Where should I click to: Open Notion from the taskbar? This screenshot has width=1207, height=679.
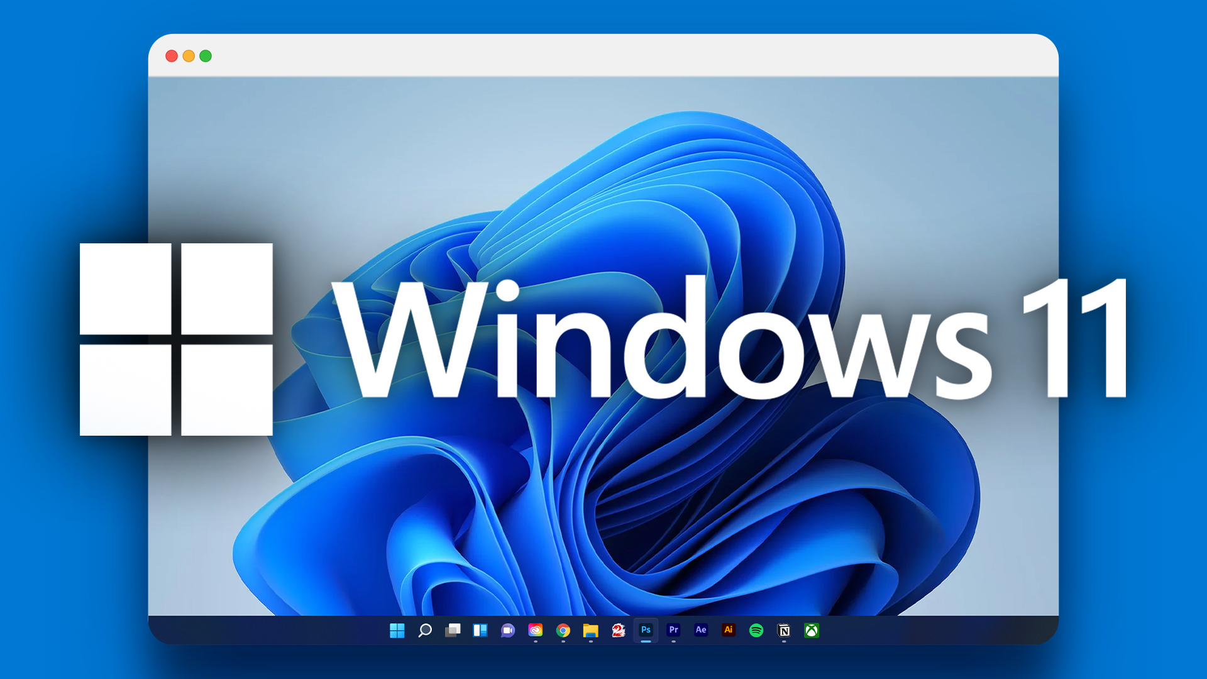(x=784, y=631)
